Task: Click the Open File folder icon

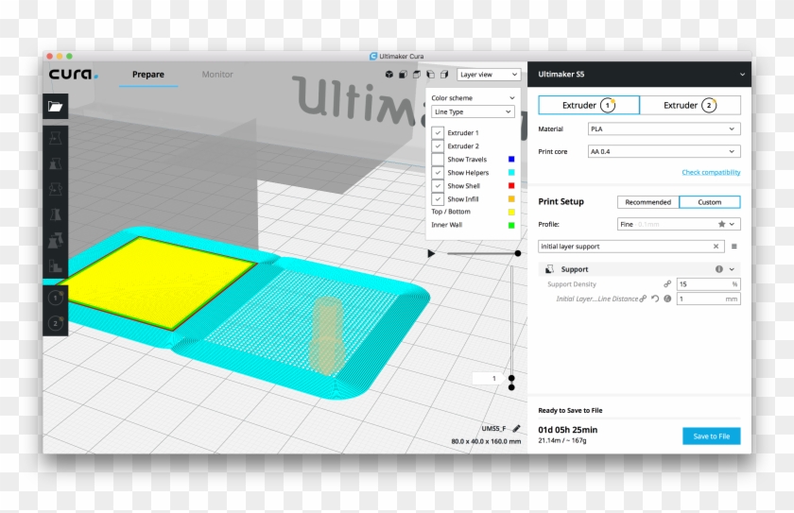Action: (55, 107)
